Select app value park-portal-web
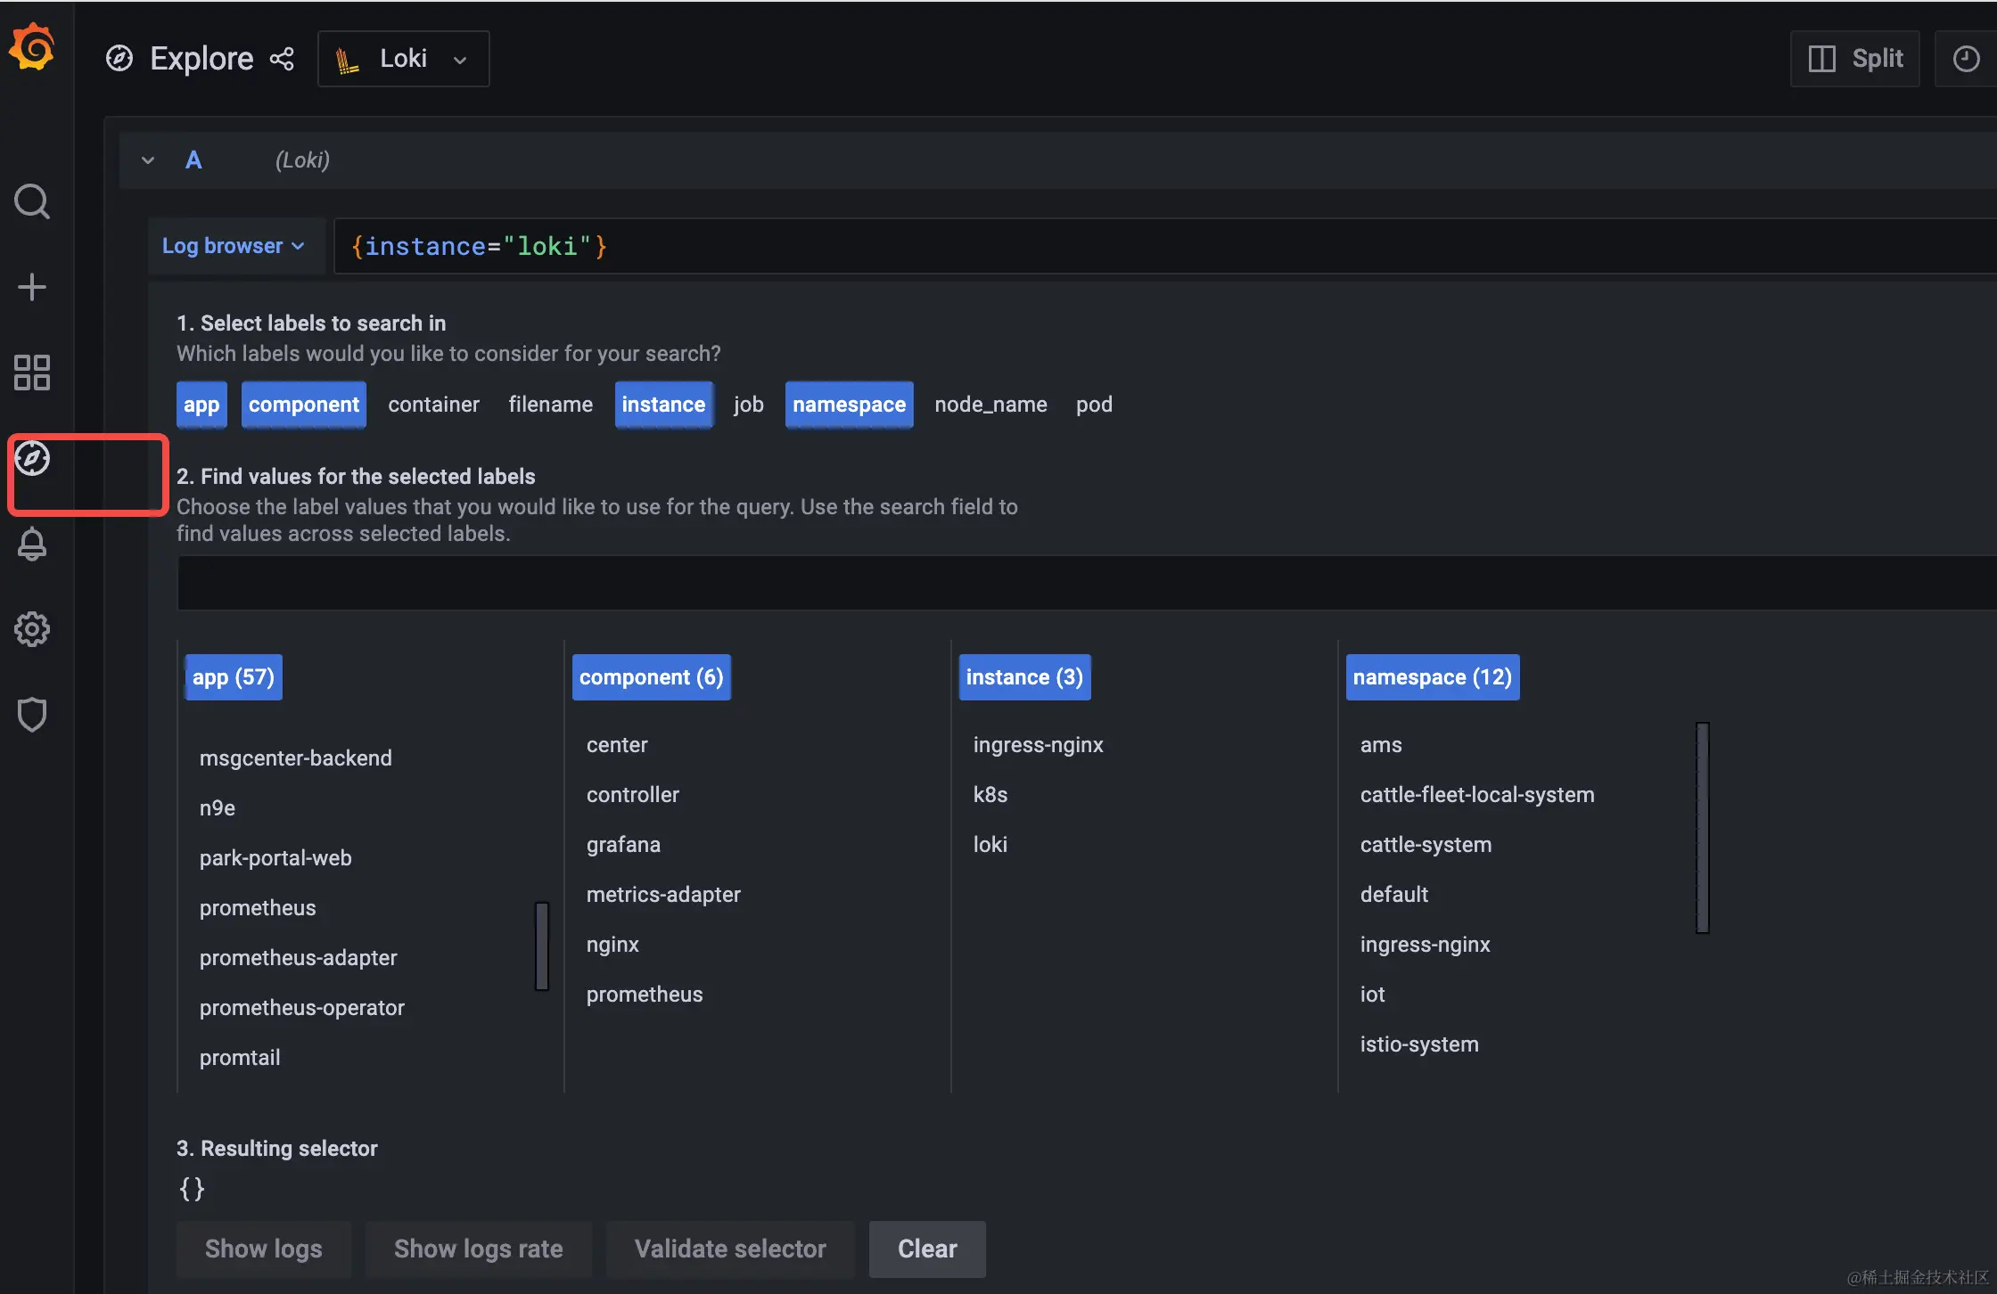1997x1294 pixels. [275, 858]
